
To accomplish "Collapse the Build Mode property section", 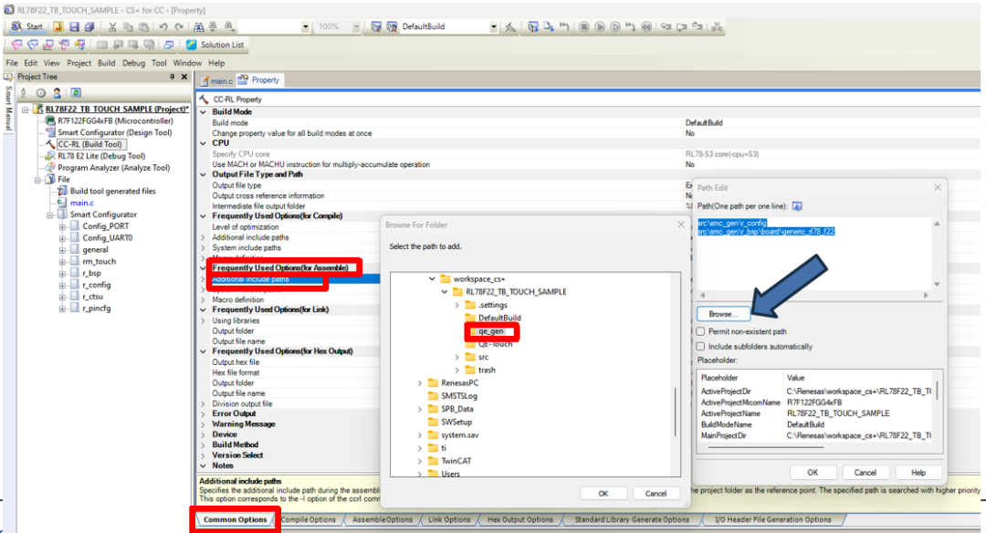I will (x=203, y=112).
